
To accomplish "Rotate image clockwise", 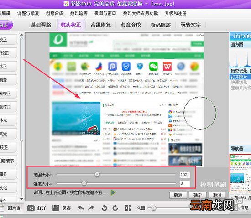I will [x=115, y=208].
